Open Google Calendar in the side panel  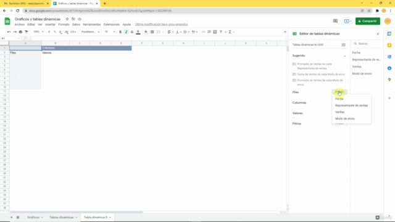click(x=389, y=34)
